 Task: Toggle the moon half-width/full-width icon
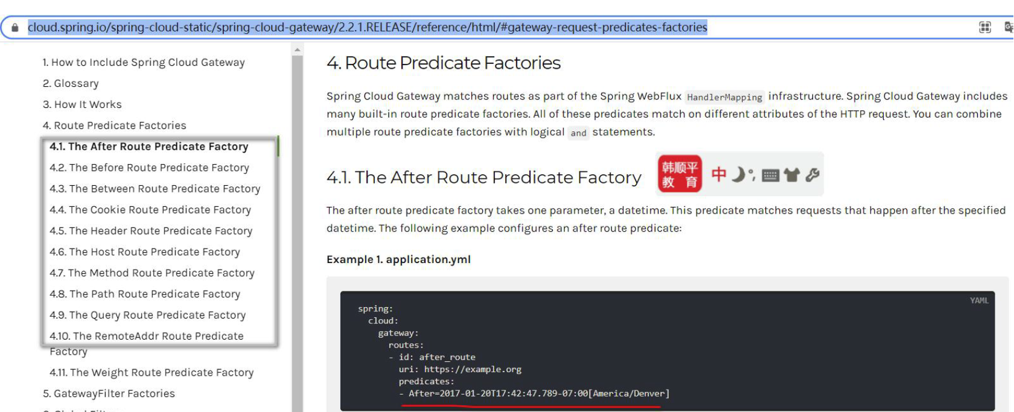pyautogui.click(x=738, y=174)
